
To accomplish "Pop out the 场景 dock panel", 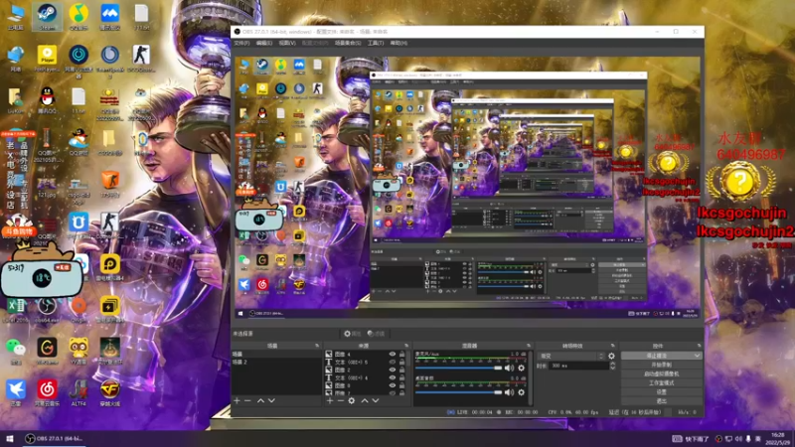I will [317, 346].
